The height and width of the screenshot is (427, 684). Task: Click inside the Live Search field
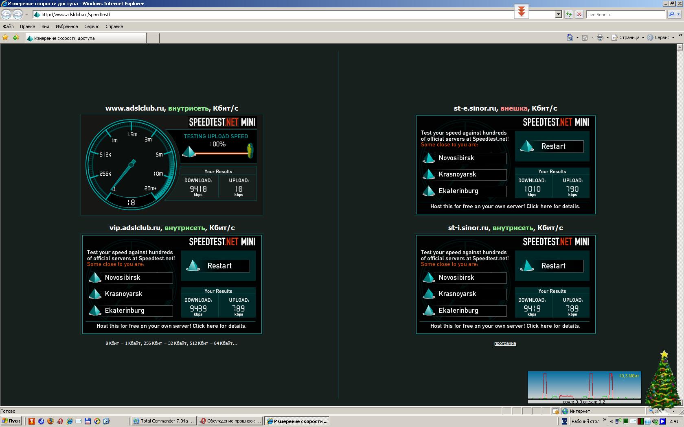pyautogui.click(x=625, y=14)
